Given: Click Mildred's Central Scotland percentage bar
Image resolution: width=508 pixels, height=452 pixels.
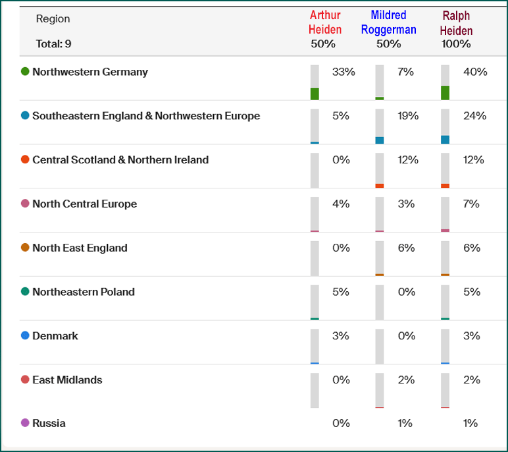Looking at the screenshot, I should 380,171.
